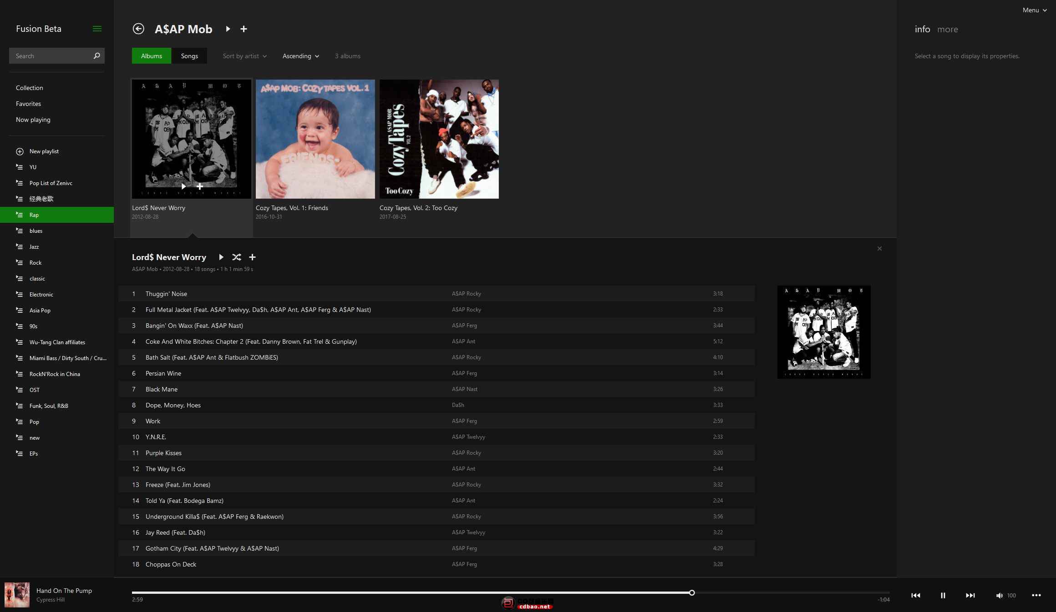The width and height of the screenshot is (1056, 612).
Task: Toggle the green hamburger sidebar menu
Action: coord(97,29)
